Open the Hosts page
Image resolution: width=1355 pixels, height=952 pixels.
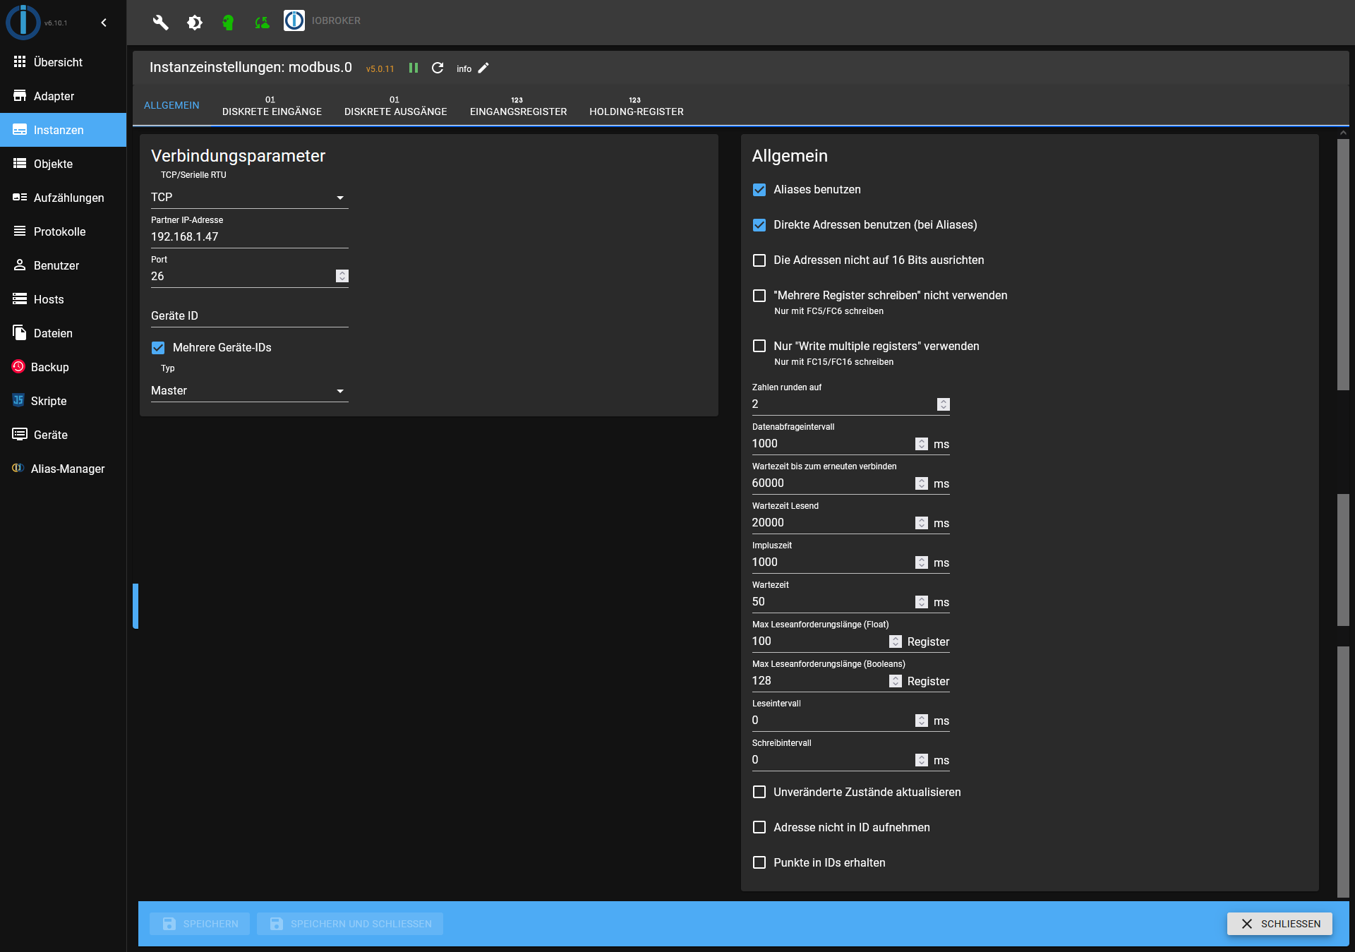tap(64, 299)
